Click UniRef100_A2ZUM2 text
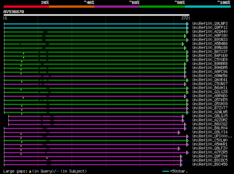The width and height of the screenshot is (234, 174). click(210, 120)
